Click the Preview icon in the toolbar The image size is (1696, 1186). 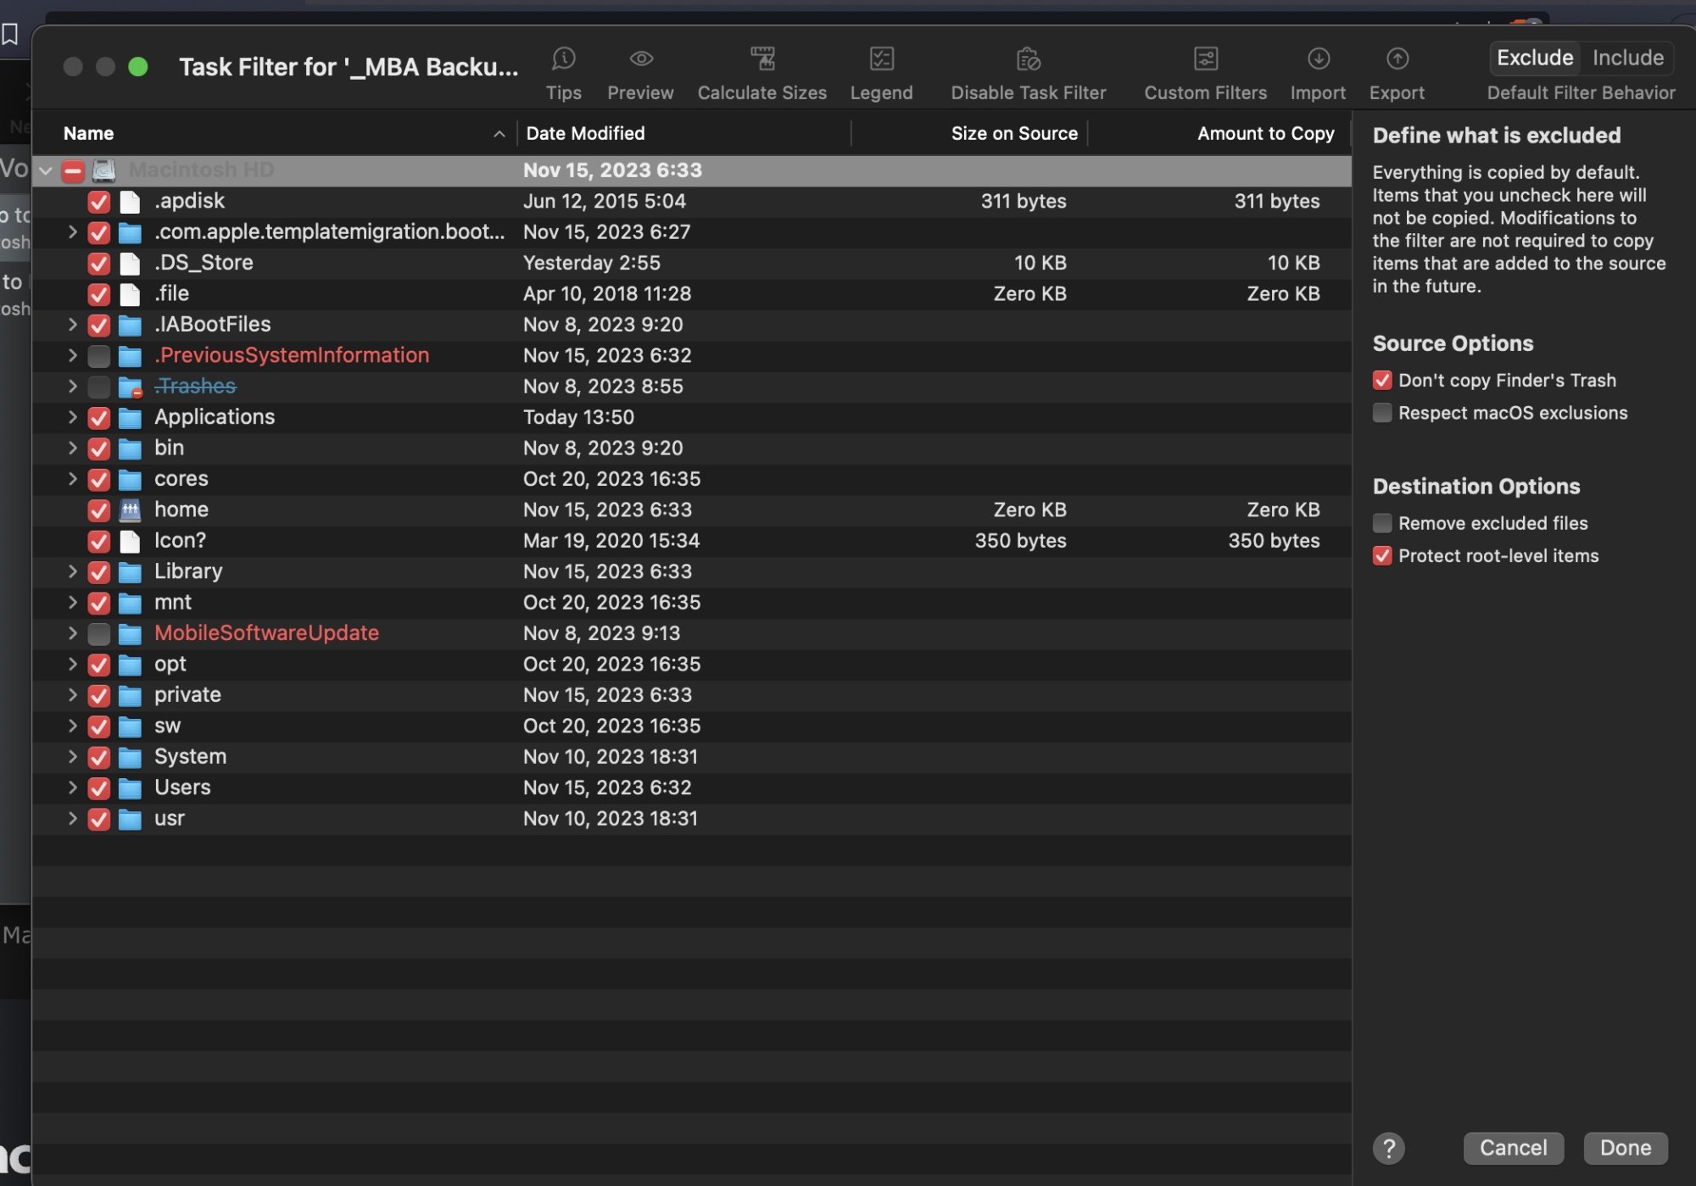click(x=640, y=71)
